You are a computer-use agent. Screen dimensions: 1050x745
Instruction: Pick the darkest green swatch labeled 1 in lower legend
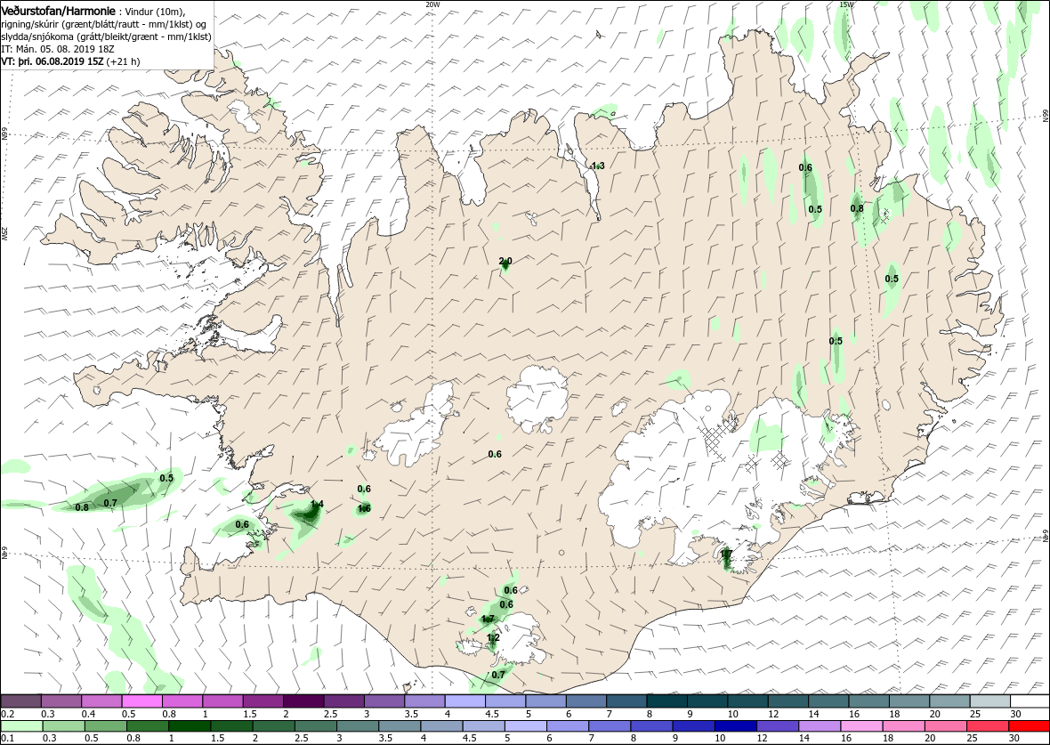(x=190, y=726)
